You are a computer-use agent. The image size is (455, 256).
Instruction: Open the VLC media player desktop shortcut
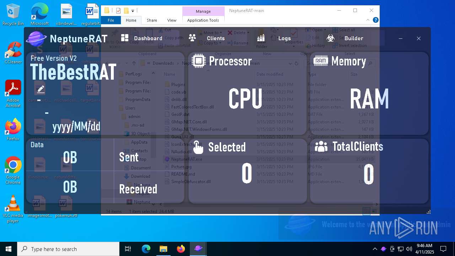tap(13, 209)
